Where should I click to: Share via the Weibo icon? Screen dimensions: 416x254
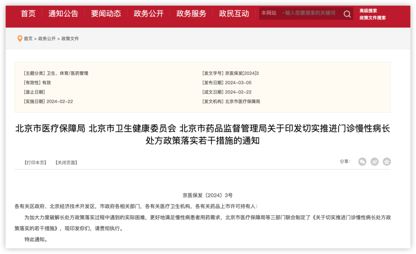(x=374, y=162)
